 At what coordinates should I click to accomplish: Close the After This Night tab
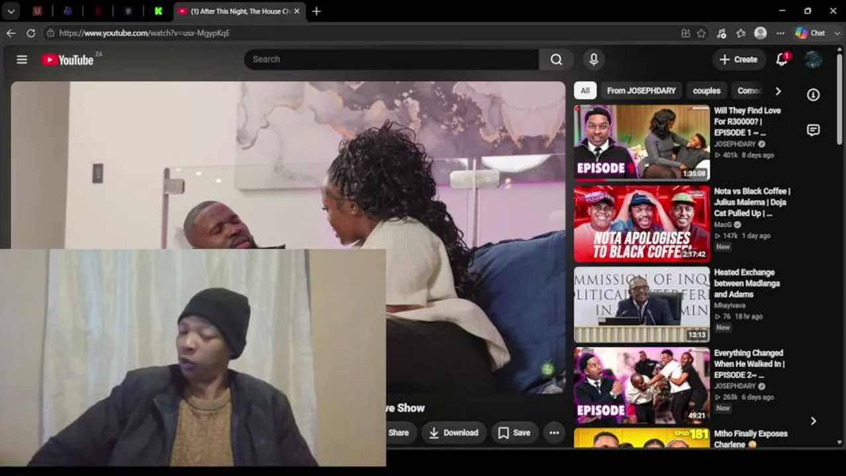click(x=297, y=11)
